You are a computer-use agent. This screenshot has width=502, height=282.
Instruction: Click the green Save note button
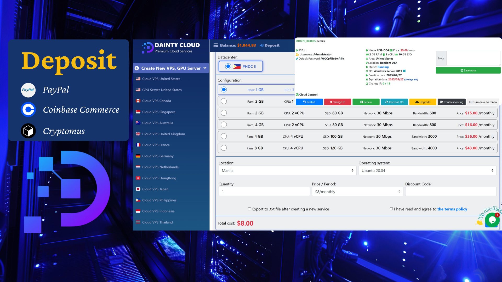click(468, 70)
